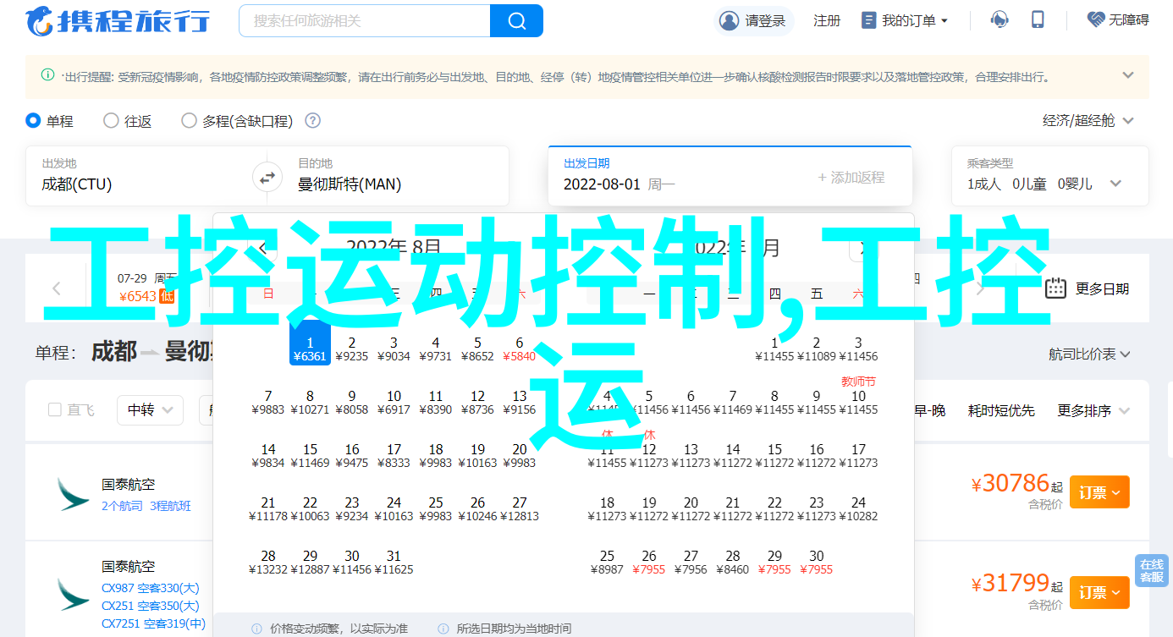The image size is (1173, 637).
Task: Select the 往返 round-trip option
Action: tap(111, 121)
